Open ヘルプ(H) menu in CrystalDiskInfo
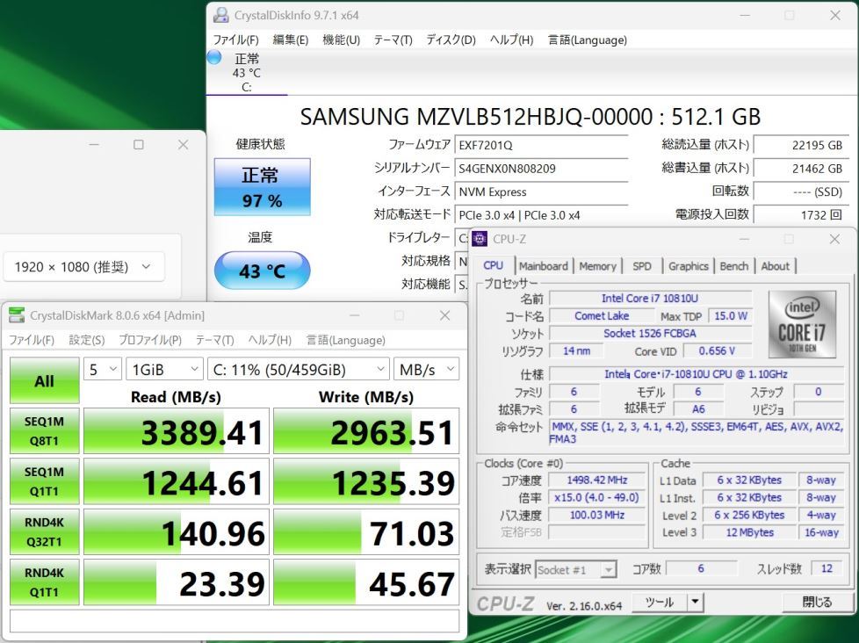The height and width of the screenshot is (643, 859). 511,40
